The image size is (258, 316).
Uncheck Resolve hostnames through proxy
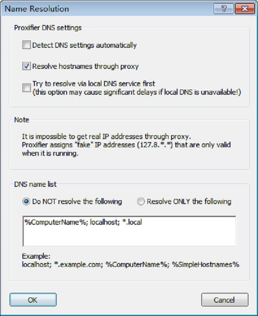coord(27,66)
